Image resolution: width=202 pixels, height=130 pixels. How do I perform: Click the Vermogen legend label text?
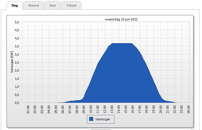pos(105,119)
